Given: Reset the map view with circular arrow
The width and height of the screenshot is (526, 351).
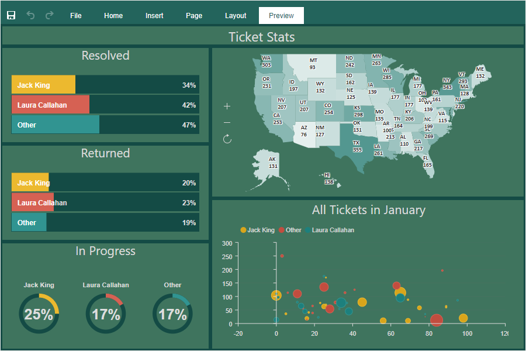Looking at the screenshot, I should click(x=227, y=139).
